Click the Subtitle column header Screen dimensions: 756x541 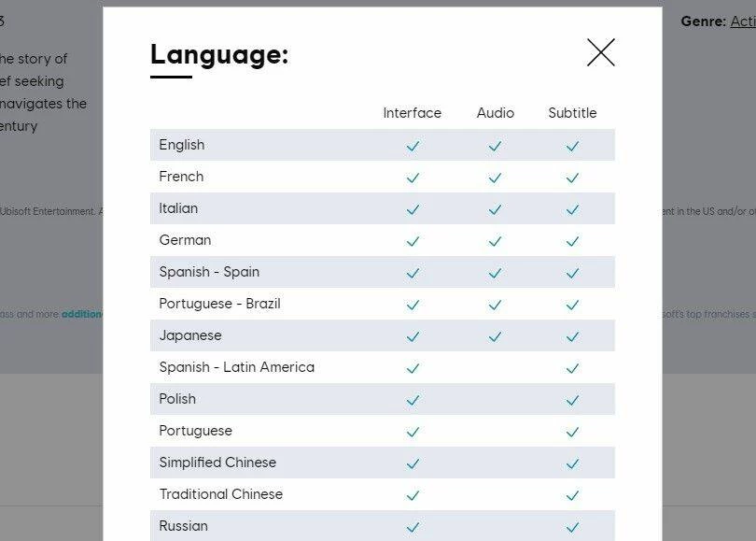[572, 113]
